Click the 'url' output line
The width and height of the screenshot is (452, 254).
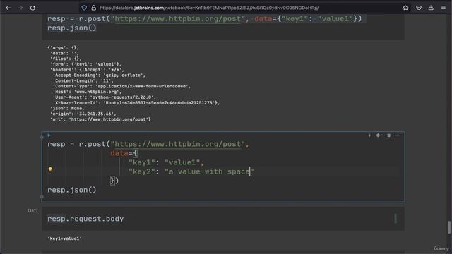pyautogui.click(x=100, y=119)
